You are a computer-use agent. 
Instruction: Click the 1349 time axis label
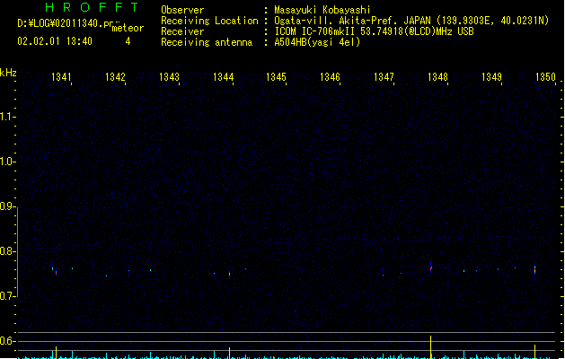click(x=491, y=77)
